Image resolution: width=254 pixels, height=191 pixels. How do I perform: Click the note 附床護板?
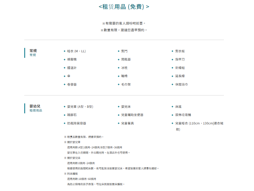pos(71,174)
